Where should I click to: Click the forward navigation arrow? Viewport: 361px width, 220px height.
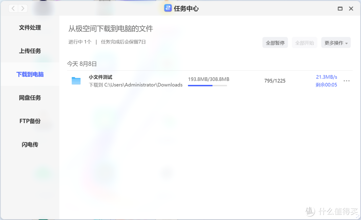click(x=22, y=8)
